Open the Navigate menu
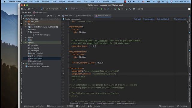Screen dimensions: 192x108 [x=45, y=1]
